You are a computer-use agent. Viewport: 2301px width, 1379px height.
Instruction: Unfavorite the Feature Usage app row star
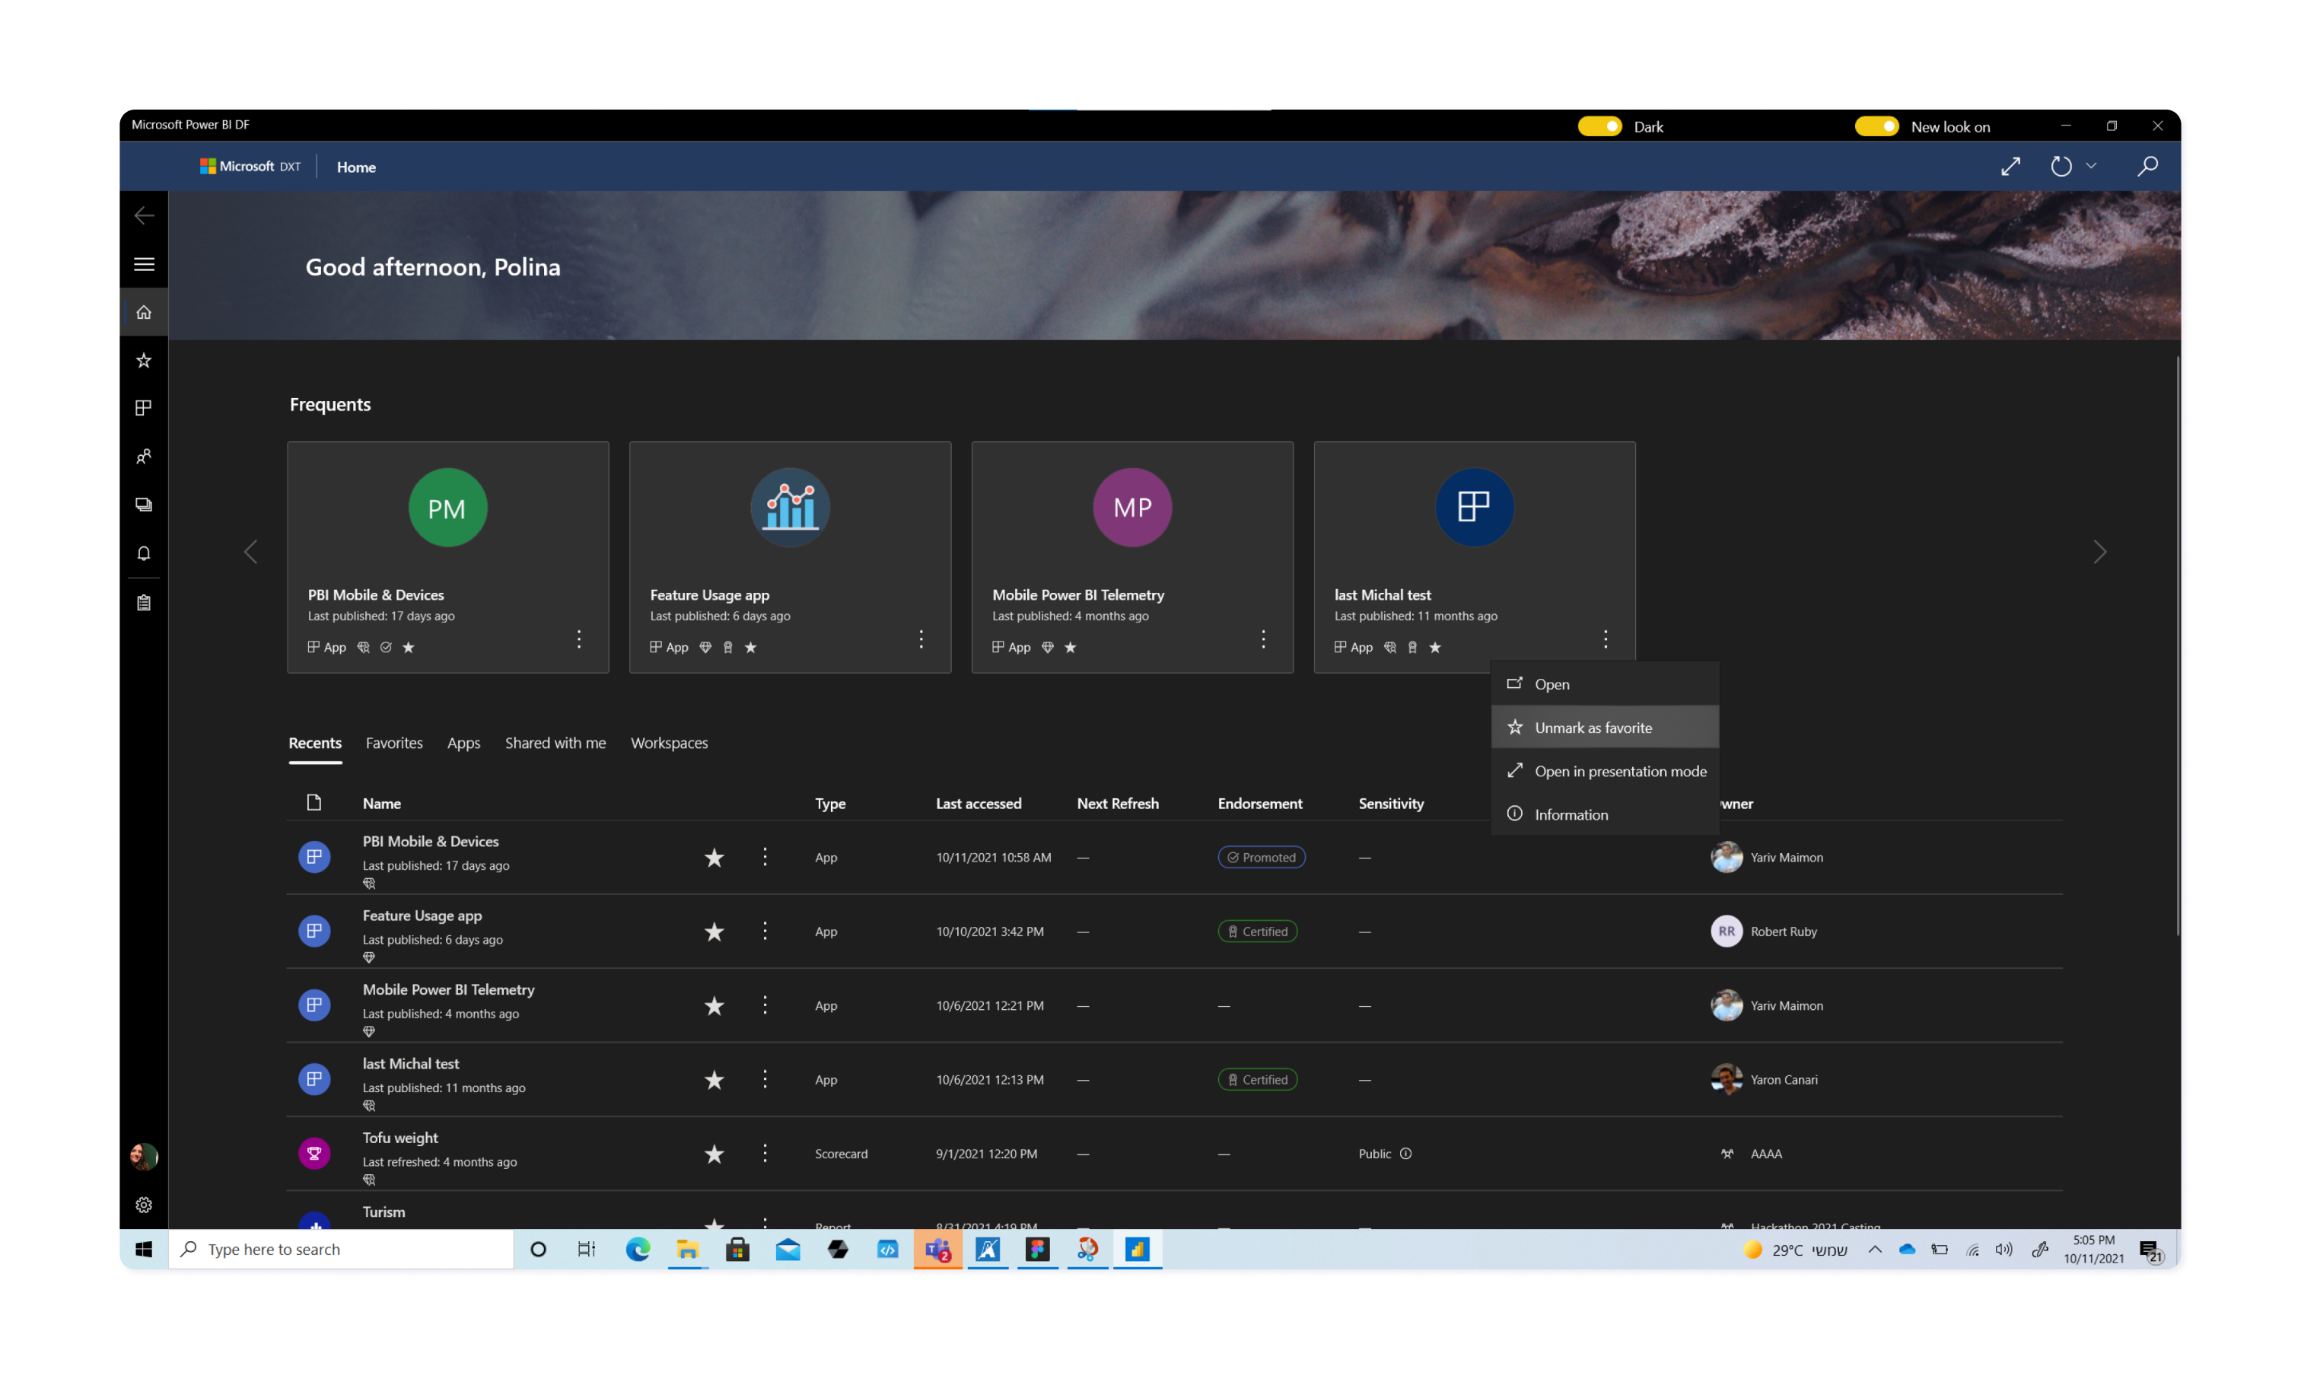(x=714, y=932)
